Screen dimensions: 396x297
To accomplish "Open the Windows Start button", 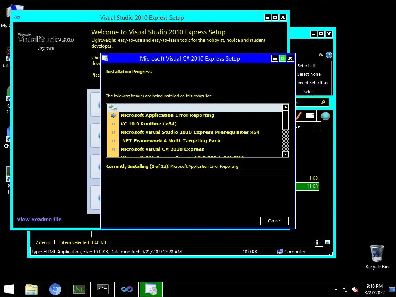I will coord(9,289).
